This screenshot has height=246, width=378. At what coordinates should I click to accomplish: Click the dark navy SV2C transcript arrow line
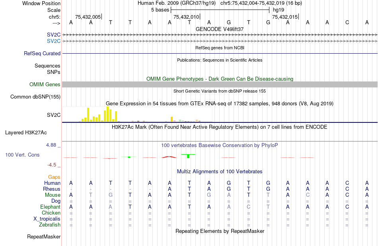point(220,35)
